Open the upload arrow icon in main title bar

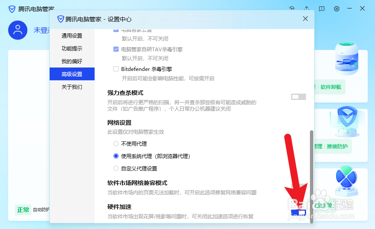click(307, 8)
